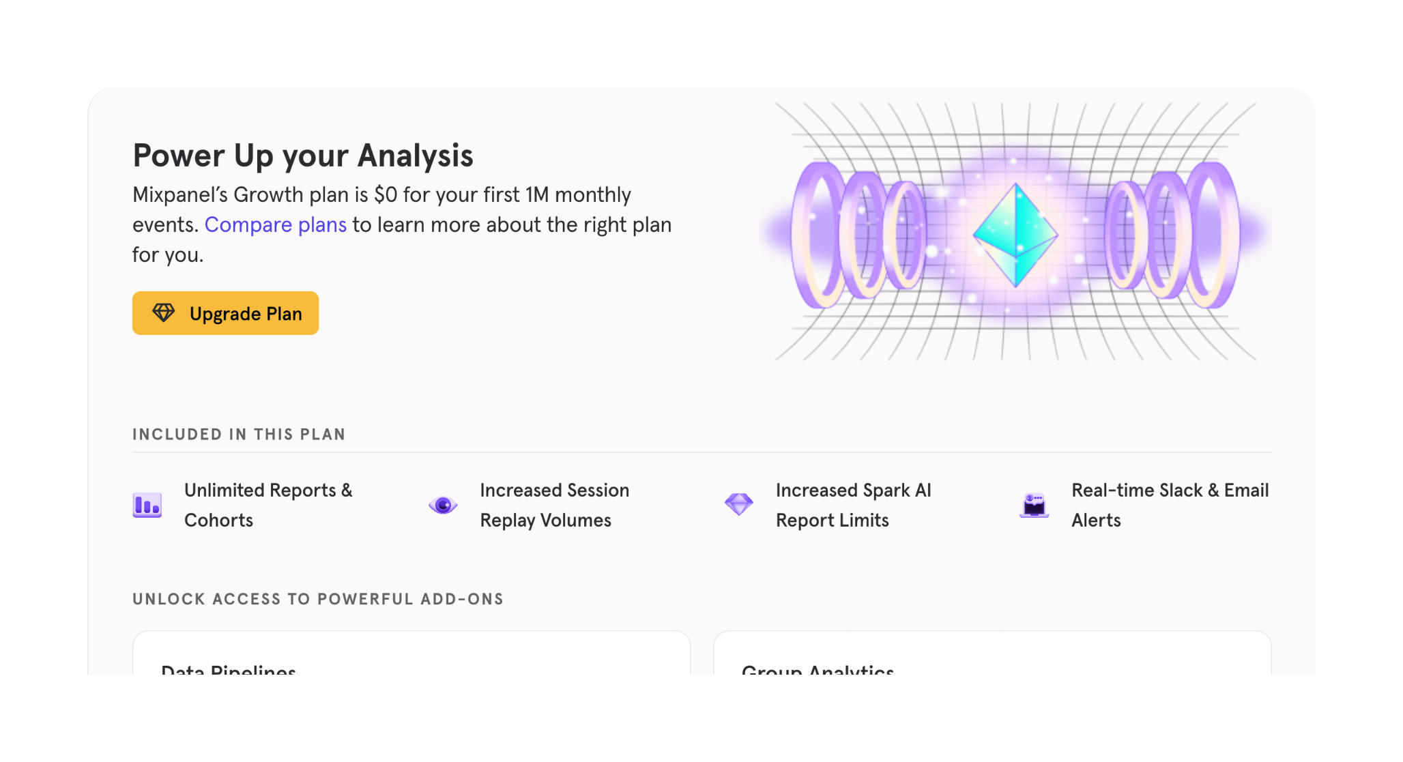
Task: Click the purple gem Spark AI icon
Action: 738,505
